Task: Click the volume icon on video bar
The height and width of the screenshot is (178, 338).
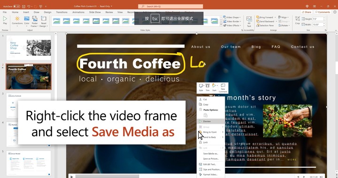Action: 321,177
